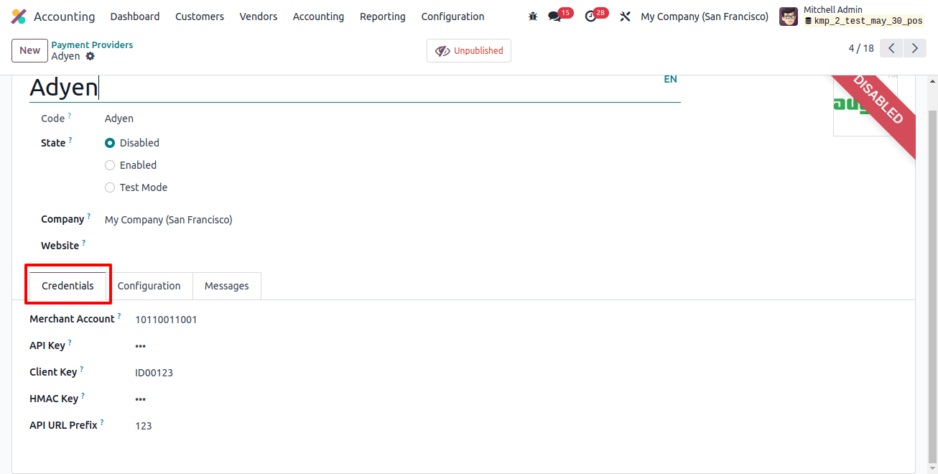Click the vertical scrollbar of the form
The image size is (938, 474).
click(x=932, y=286)
